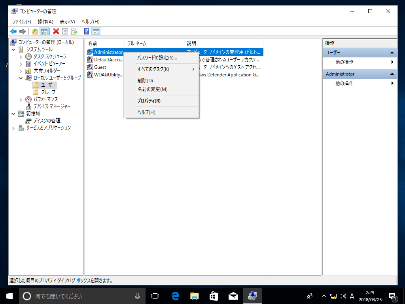The image size is (405, 304).
Task: Choose Properties from the context menu
Action: [x=149, y=101]
